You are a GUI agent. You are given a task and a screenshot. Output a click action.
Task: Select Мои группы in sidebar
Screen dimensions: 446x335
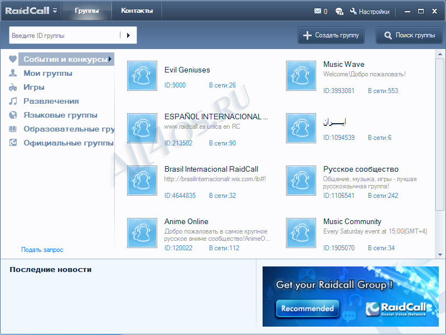click(x=48, y=73)
